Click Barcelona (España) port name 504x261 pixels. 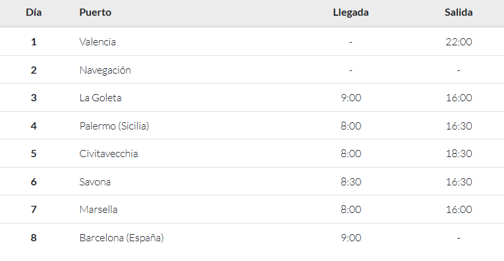coord(121,237)
